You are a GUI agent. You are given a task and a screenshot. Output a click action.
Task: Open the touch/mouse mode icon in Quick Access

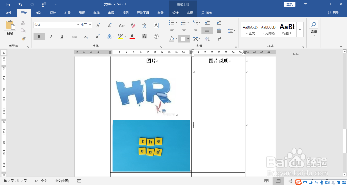[44, 4]
